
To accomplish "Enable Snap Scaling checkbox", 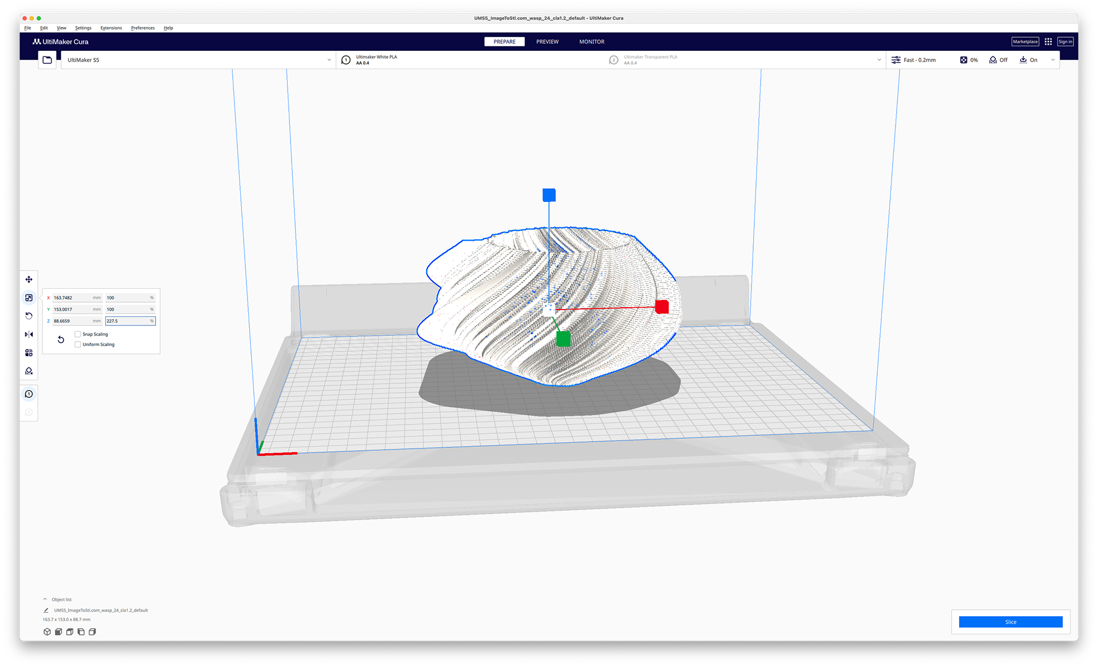I will tap(78, 334).
